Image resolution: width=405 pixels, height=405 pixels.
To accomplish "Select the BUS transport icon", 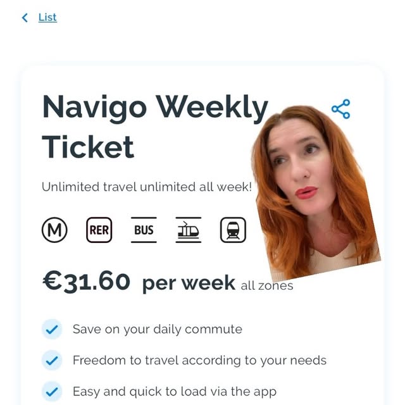I will (144, 230).
